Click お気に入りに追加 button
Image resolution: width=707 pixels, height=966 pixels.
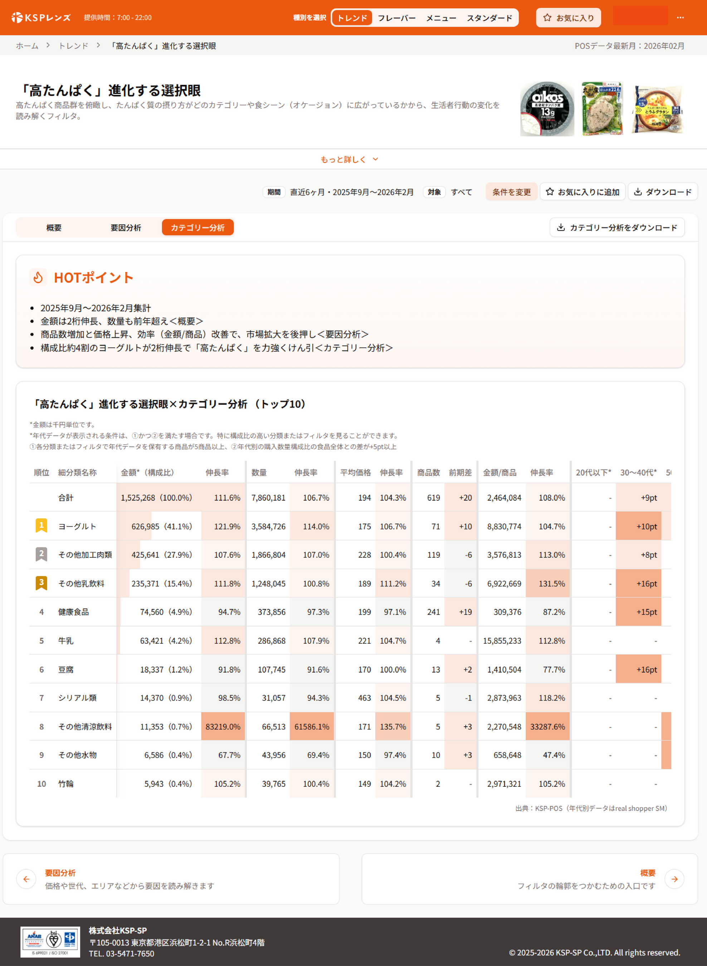(582, 192)
